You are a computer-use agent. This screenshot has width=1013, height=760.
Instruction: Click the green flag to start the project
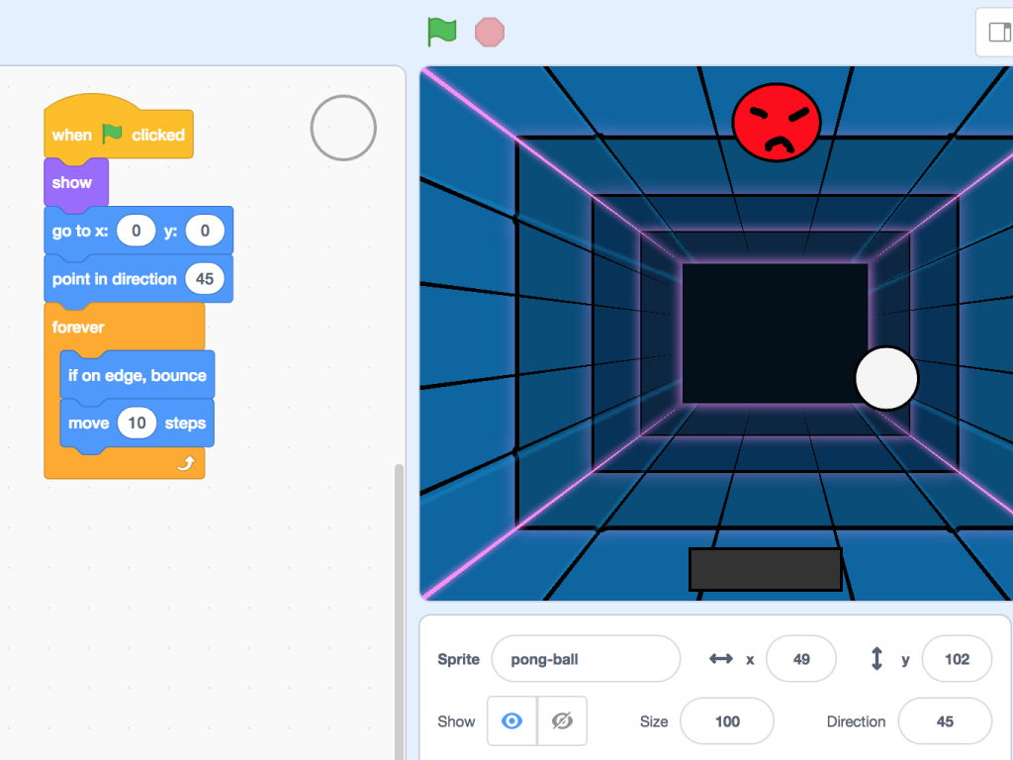442,32
